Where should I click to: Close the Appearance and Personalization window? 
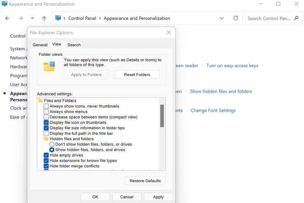click(x=296, y=4)
